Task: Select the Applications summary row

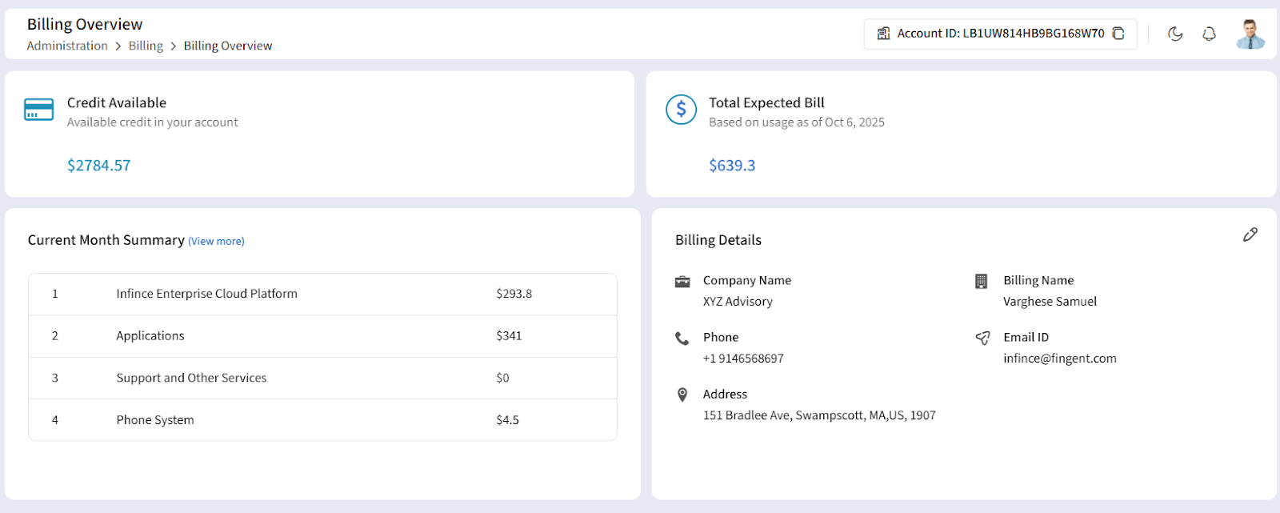Action: click(x=150, y=336)
